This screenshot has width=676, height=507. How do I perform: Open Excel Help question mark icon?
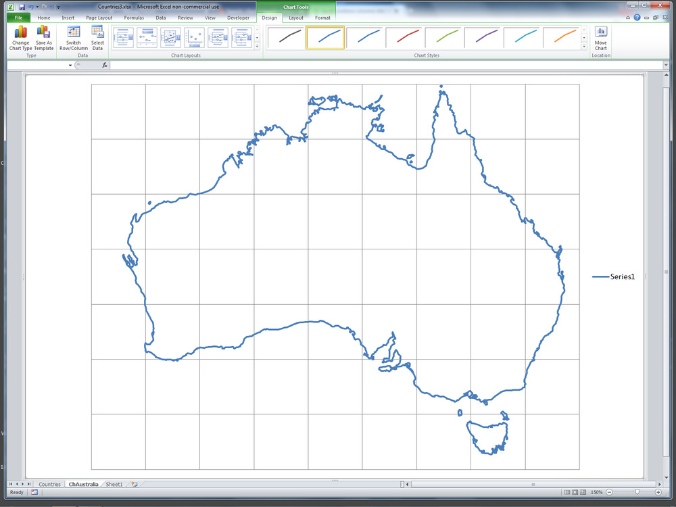[x=637, y=18]
